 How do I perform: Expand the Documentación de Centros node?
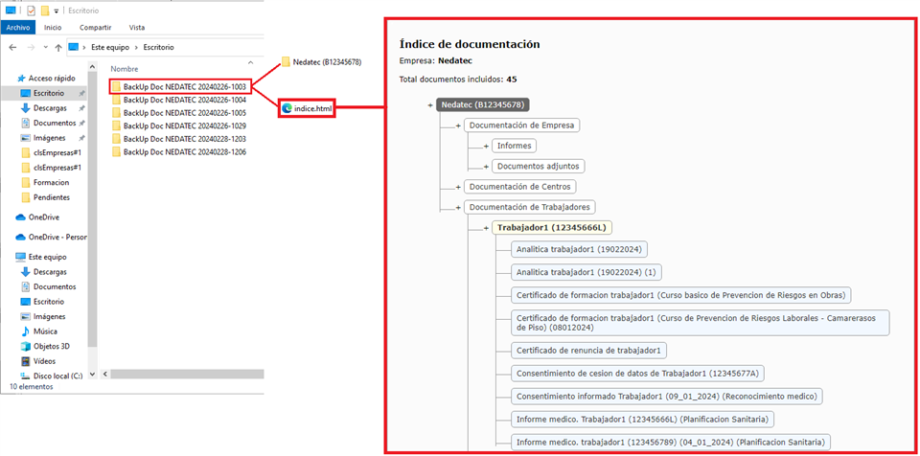(x=458, y=187)
